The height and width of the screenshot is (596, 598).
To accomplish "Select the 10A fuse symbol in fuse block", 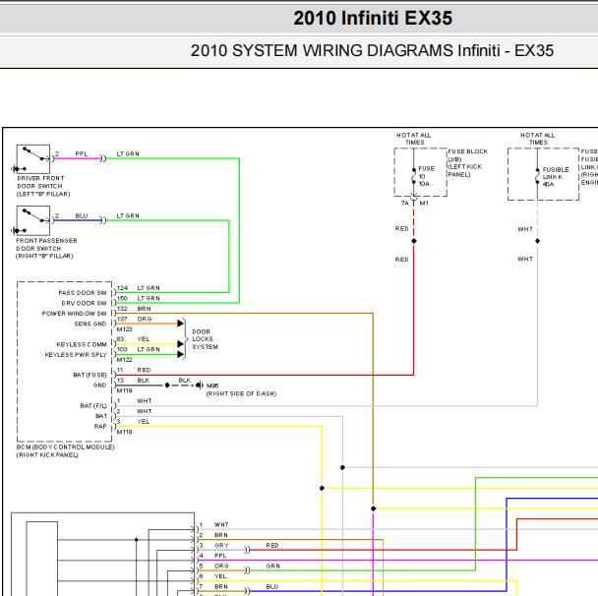I will [x=414, y=176].
